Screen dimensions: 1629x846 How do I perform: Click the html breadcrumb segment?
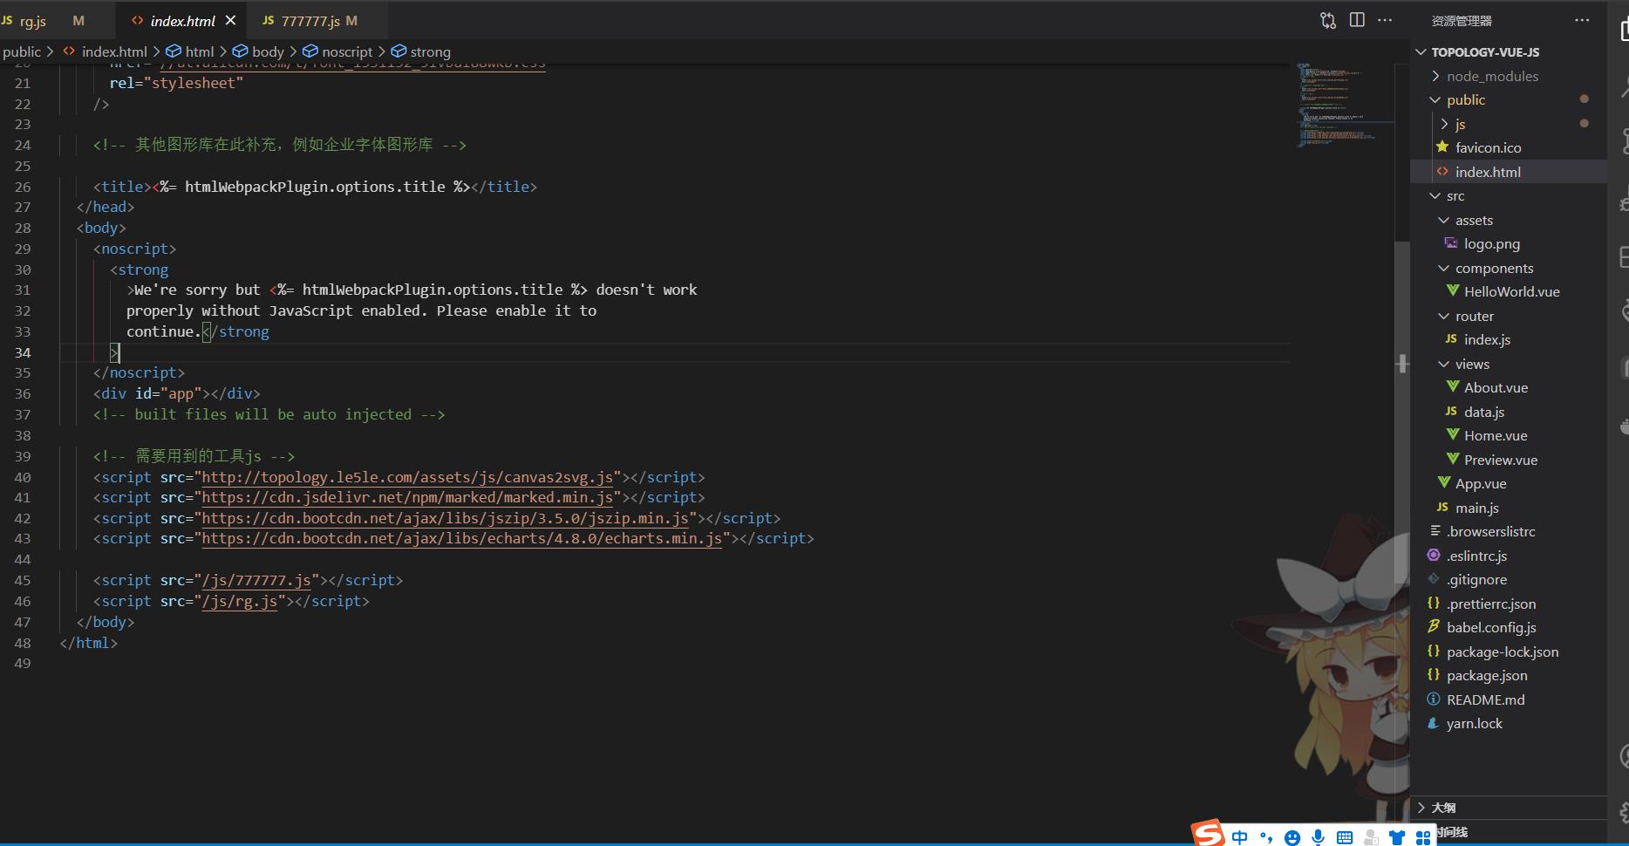(200, 52)
